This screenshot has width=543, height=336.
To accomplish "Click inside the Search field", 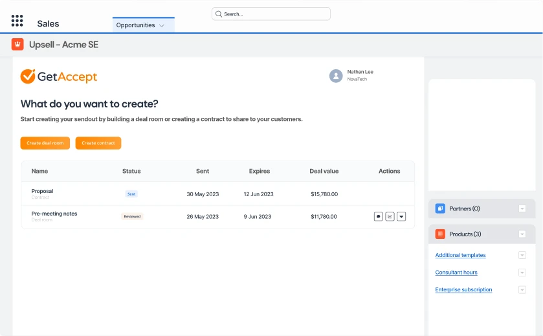I will [271, 14].
